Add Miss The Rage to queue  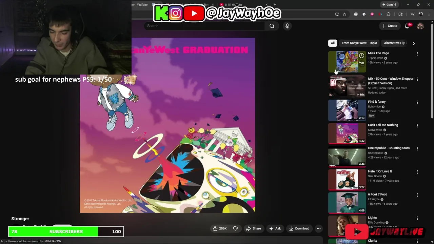362,64
